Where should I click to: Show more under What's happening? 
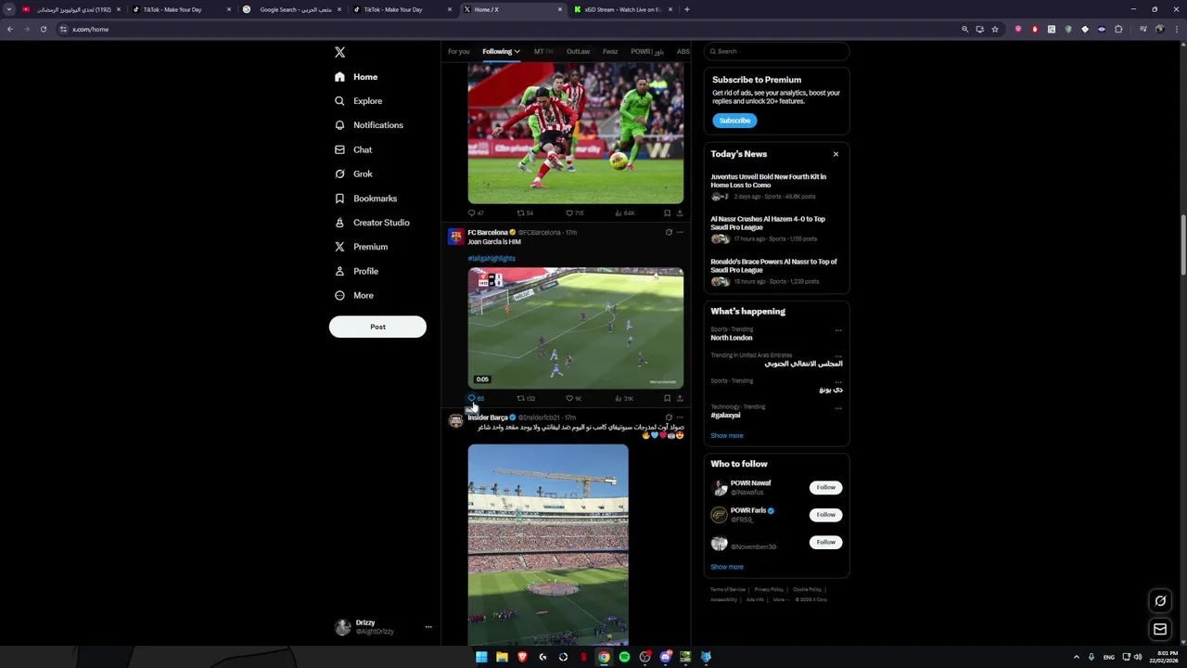pyautogui.click(x=727, y=435)
